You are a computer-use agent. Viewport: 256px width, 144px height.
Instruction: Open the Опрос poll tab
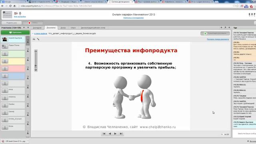[x=73, y=28]
